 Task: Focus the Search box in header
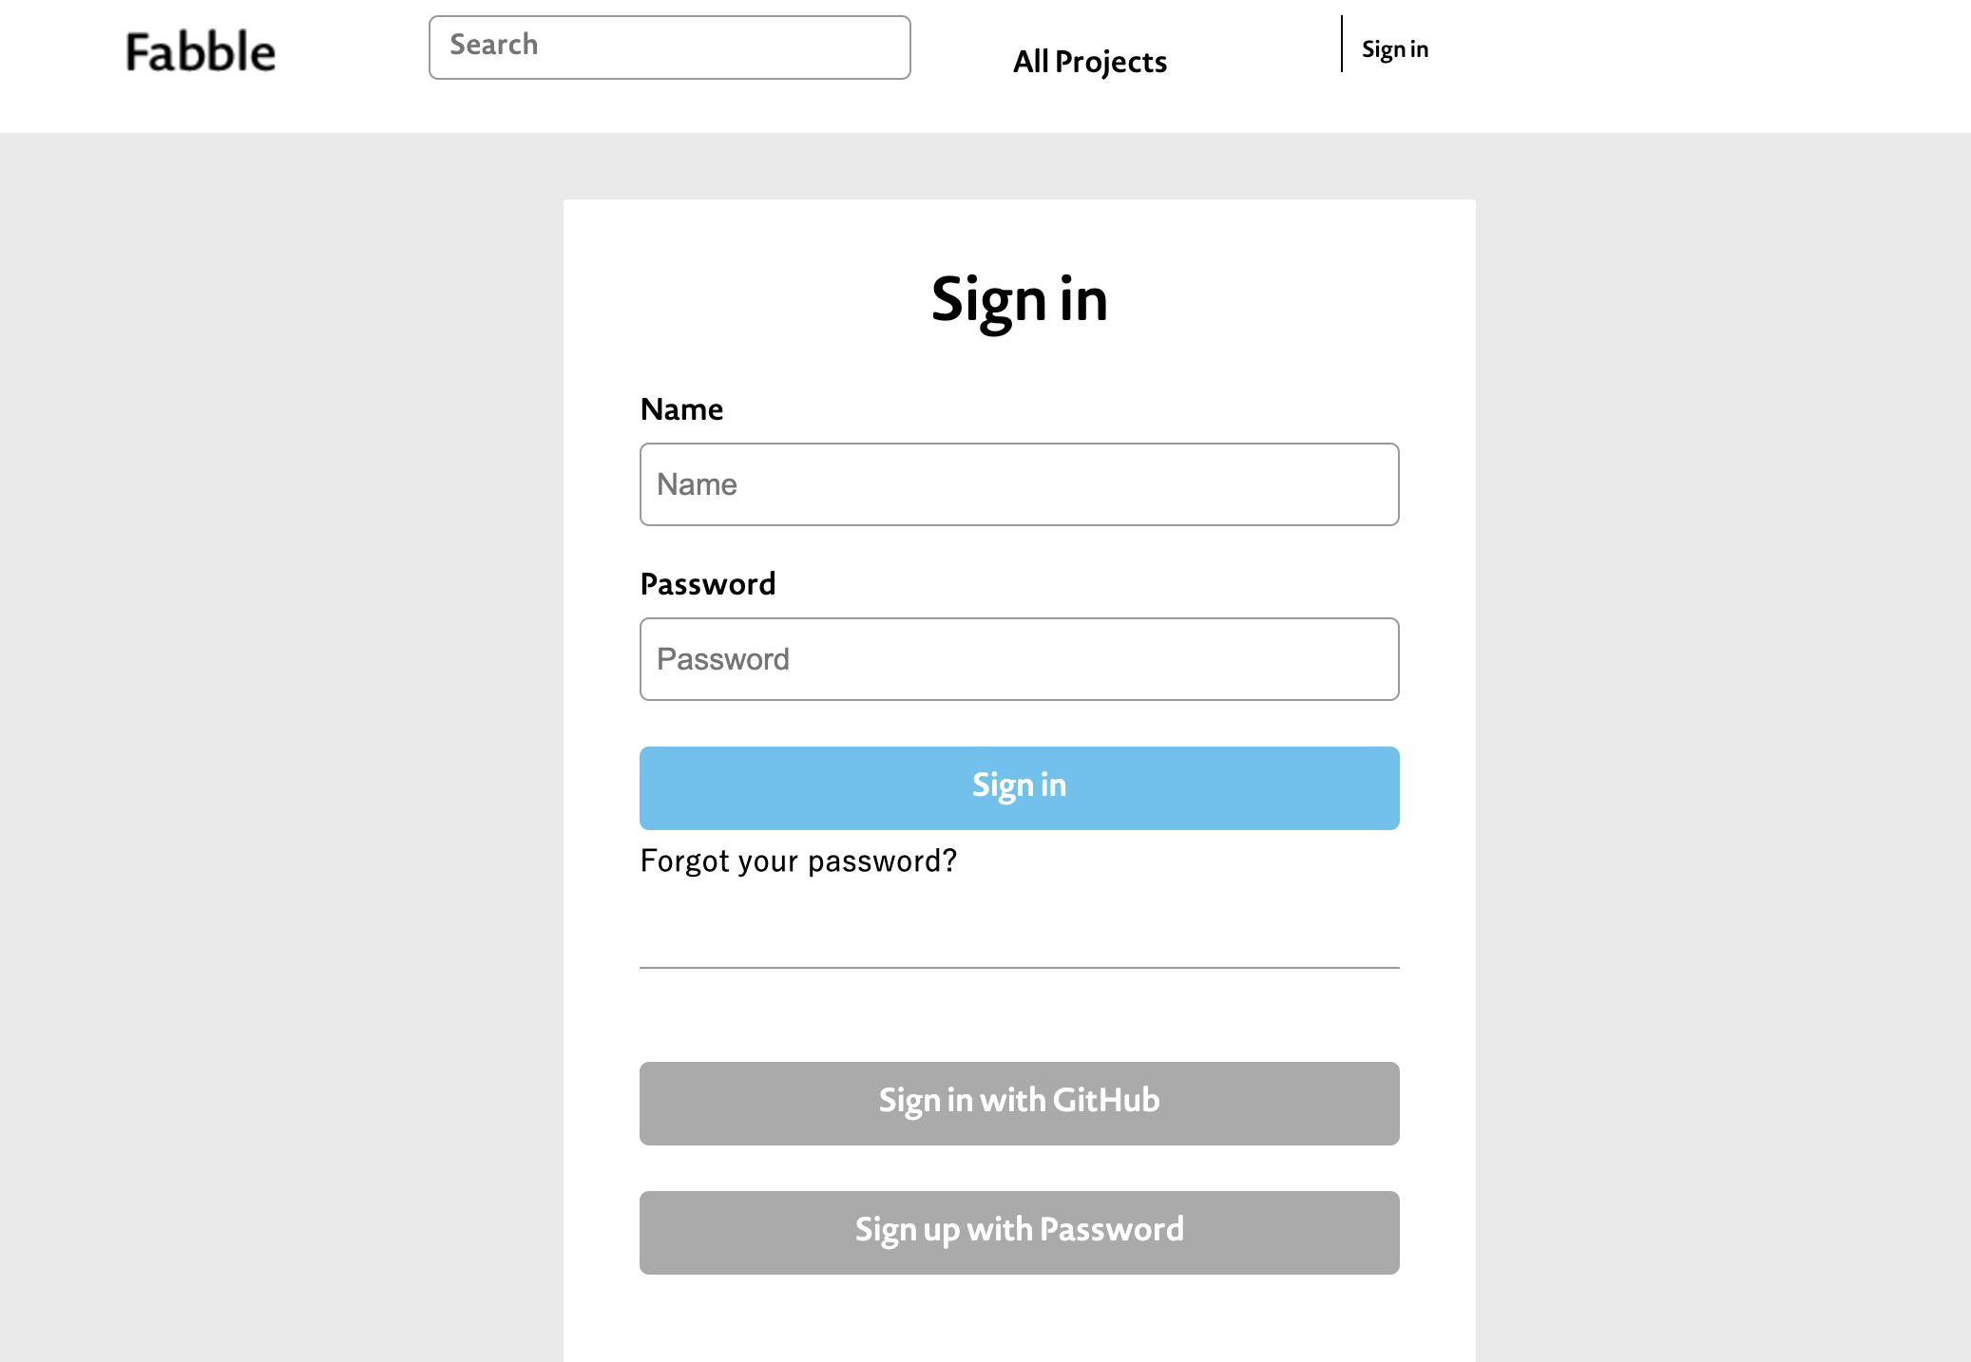669,47
